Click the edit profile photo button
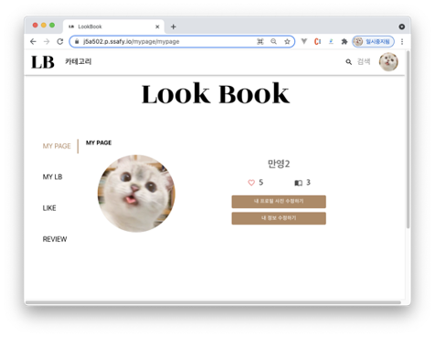Screen dimensions: 435x337 [279, 202]
